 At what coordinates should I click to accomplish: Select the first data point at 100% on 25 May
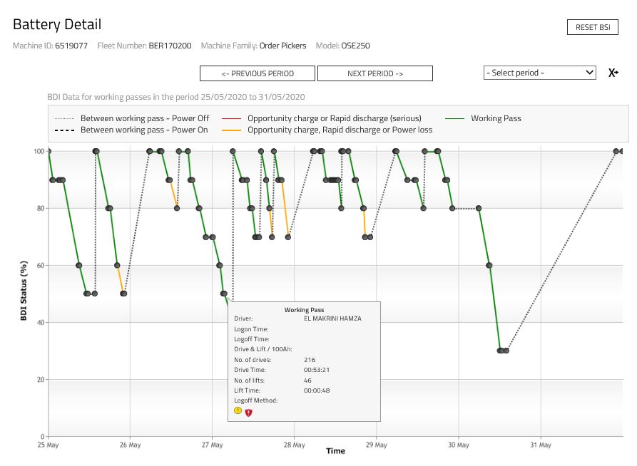(x=48, y=151)
